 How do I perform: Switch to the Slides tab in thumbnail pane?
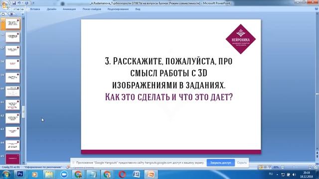coord(3,14)
